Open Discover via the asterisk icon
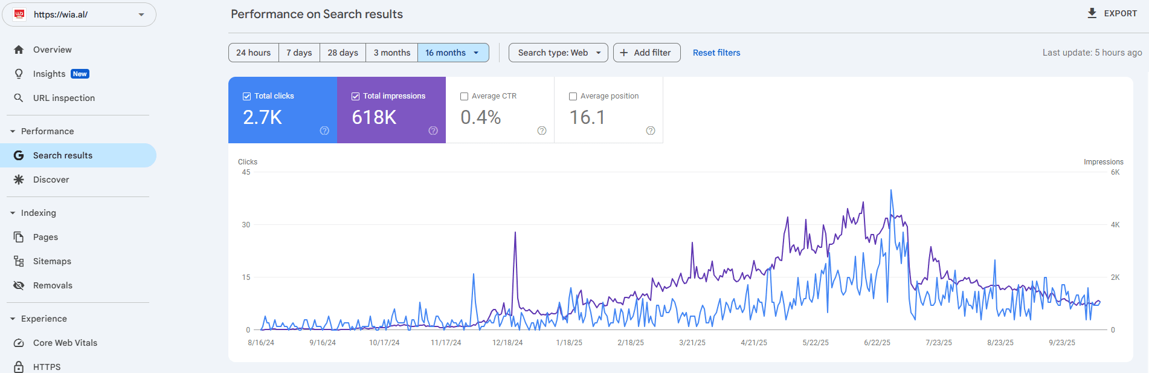The width and height of the screenshot is (1149, 373). point(19,180)
